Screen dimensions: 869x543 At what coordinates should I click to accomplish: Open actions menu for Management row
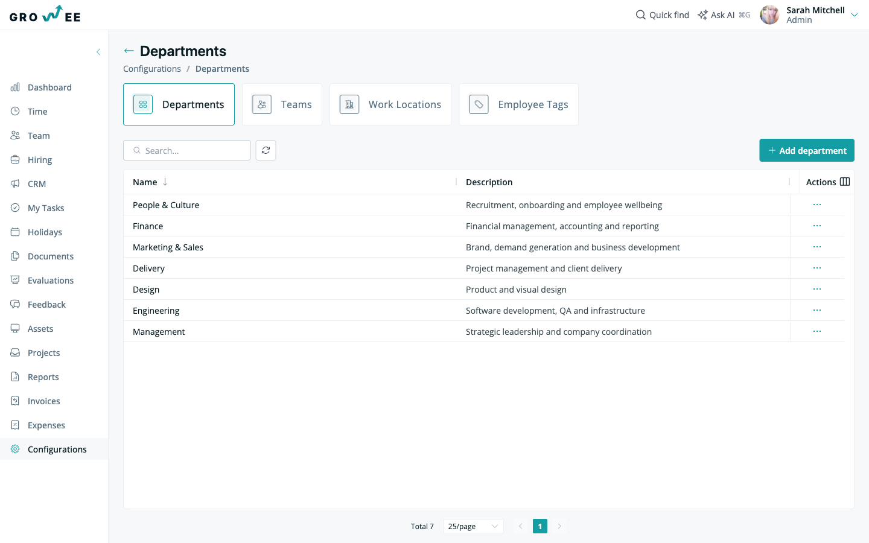tap(817, 331)
